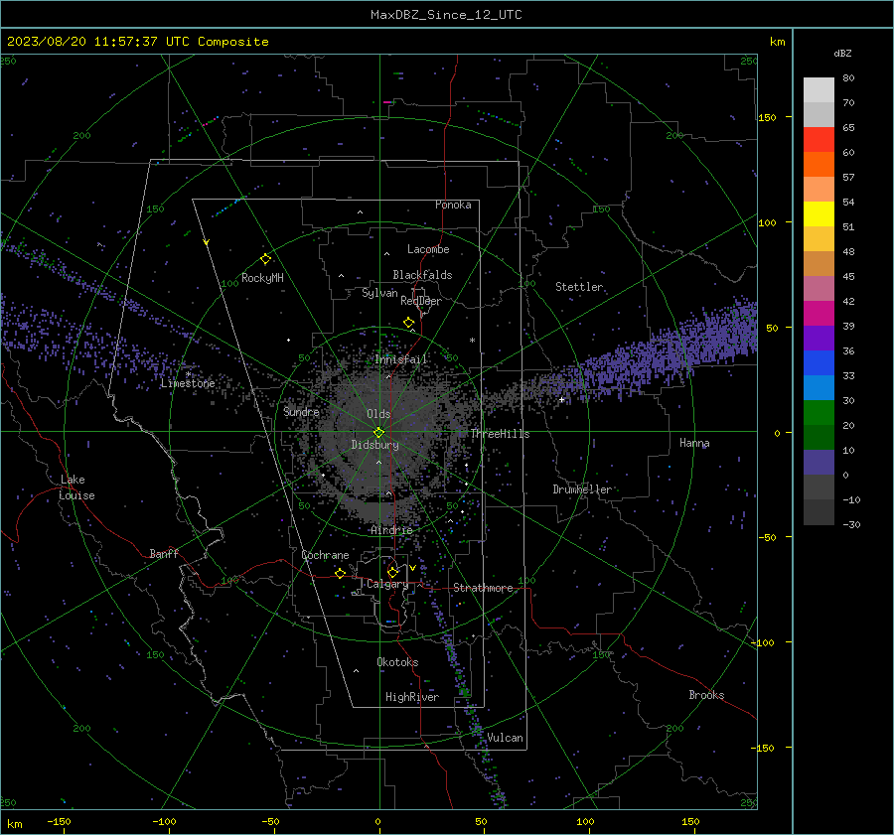Select the blue 33–36 dBZ legend swatch
The width and height of the screenshot is (894, 835).
point(819,363)
